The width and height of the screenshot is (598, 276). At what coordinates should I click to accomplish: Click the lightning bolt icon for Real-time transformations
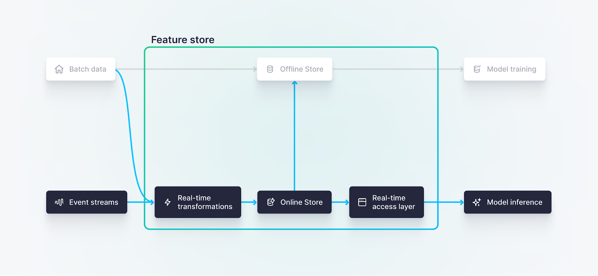click(167, 202)
